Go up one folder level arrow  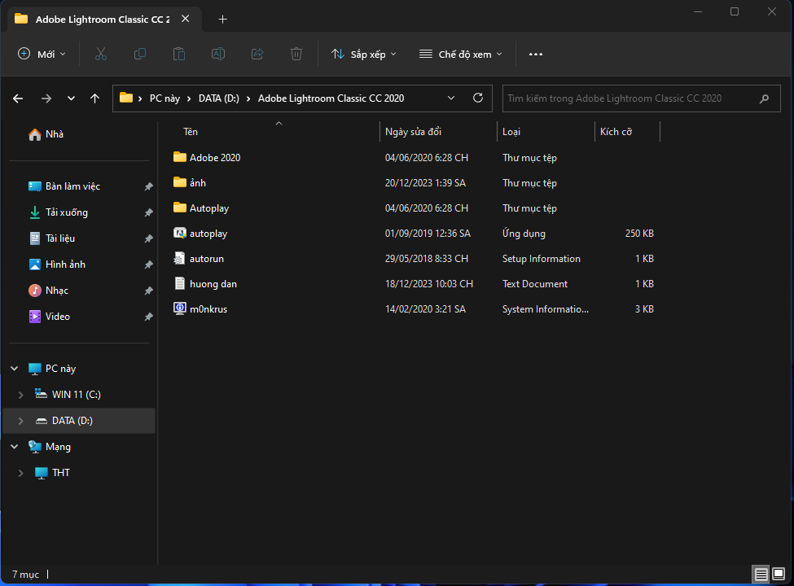point(94,98)
